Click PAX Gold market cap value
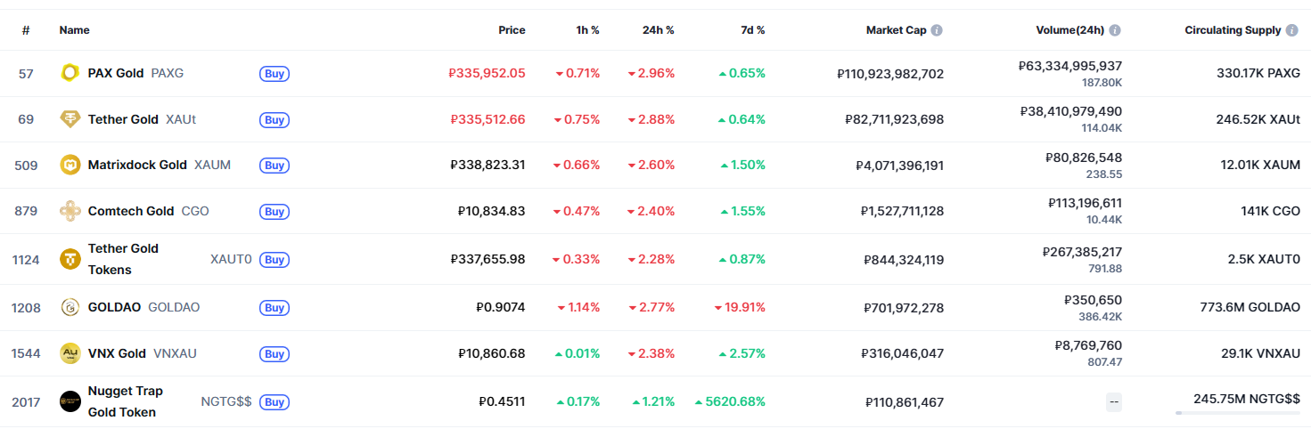1311x429 pixels. click(890, 74)
